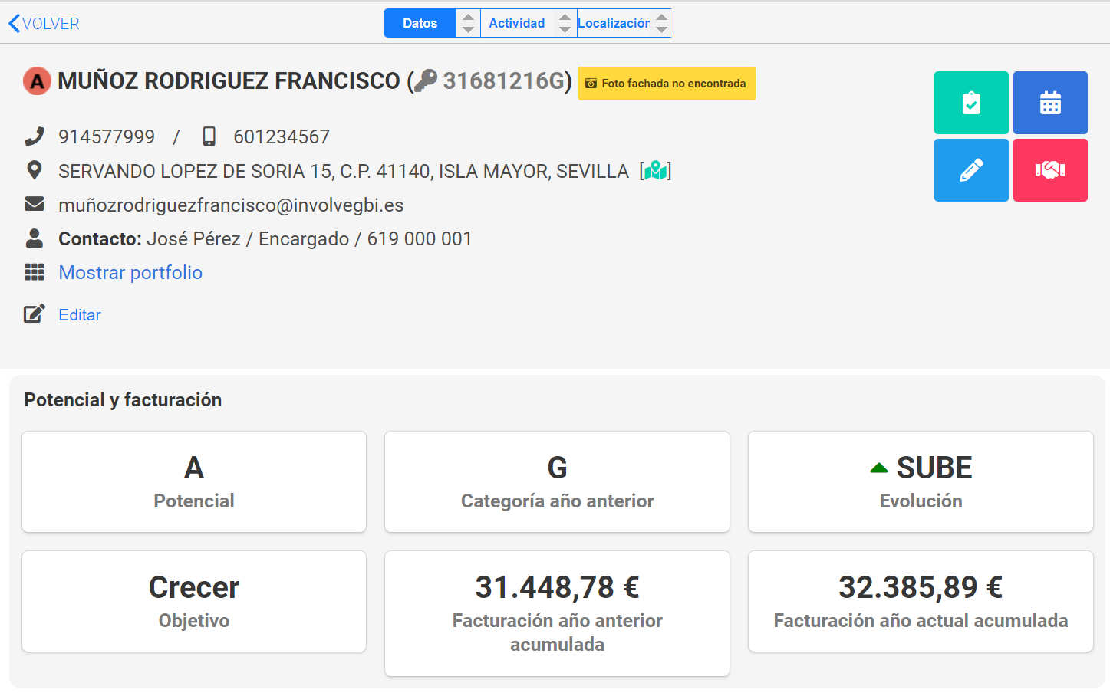Click the Potencial A card
The image size is (1110, 693).
[194, 482]
